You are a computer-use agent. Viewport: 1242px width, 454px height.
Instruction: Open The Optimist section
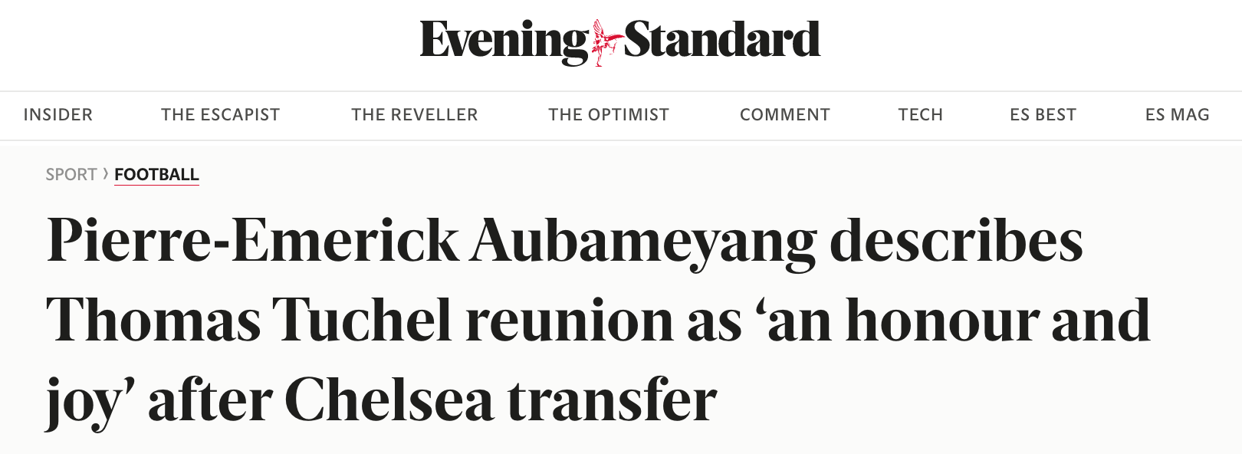tap(609, 115)
